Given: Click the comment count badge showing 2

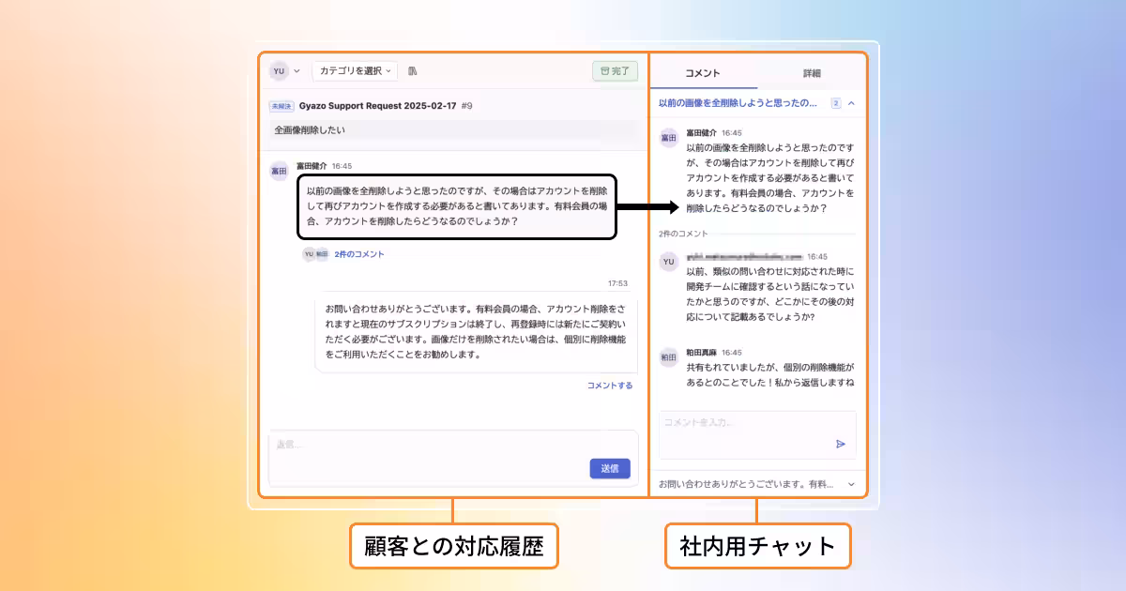Looking at the screenshot, I should click(x=835, y=103).
